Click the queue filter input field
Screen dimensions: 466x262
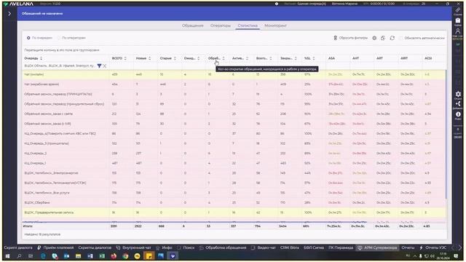click(x=60, y=65)
